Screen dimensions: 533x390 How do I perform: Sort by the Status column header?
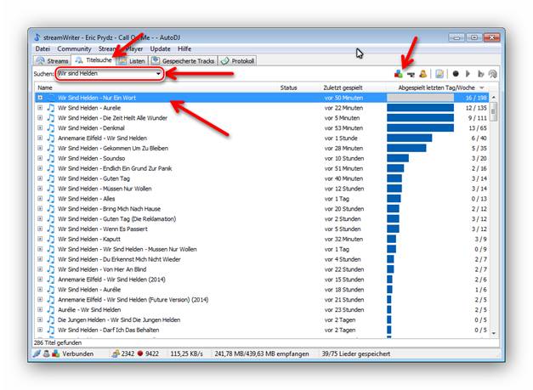point(288,88)
